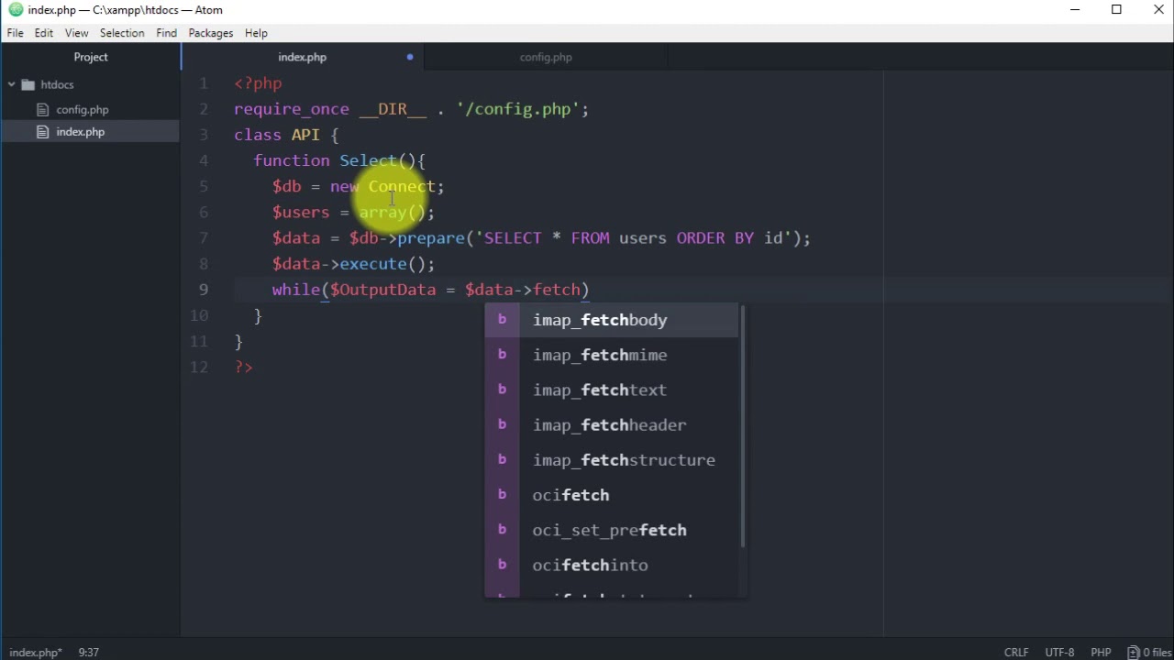This screenshot has width=1174, height=660.
Task: Open the Packages menu
Action: [x=210, y=33]
